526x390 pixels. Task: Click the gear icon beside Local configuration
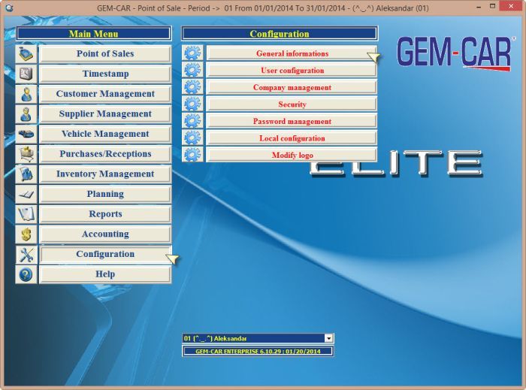192,138
